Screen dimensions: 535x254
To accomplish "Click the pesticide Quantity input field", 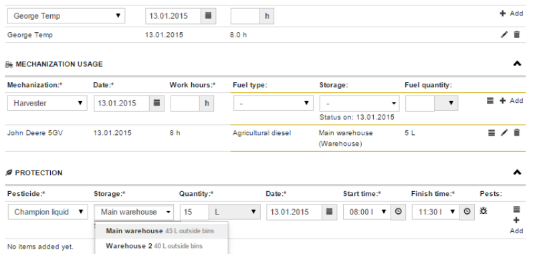I will [x=195, y=212].
